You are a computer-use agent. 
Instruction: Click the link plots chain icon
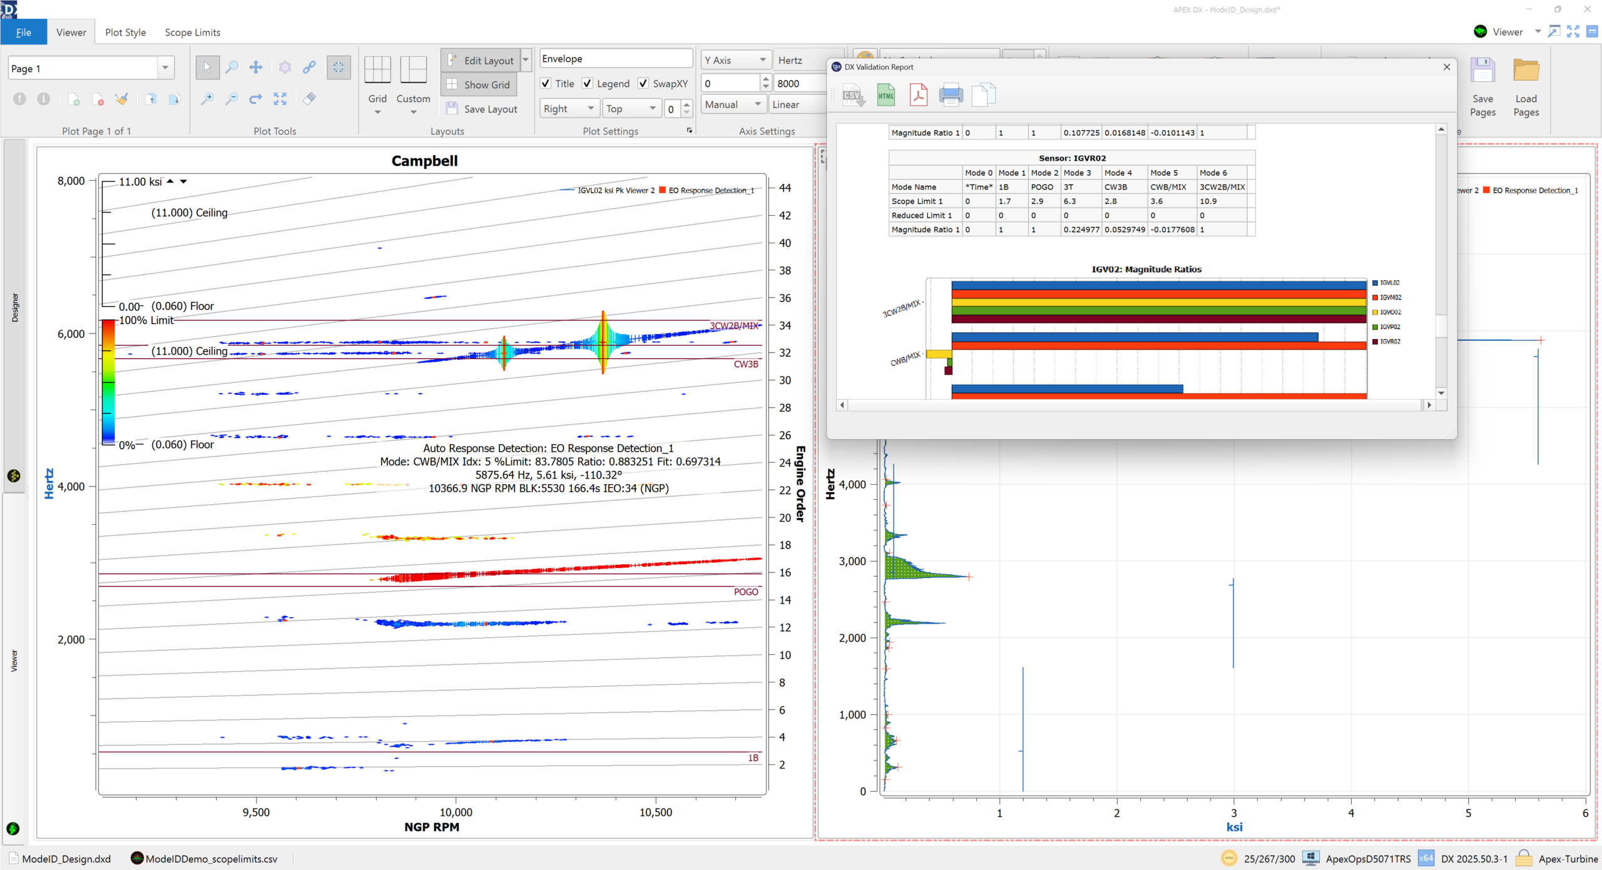tap(310, 68)
